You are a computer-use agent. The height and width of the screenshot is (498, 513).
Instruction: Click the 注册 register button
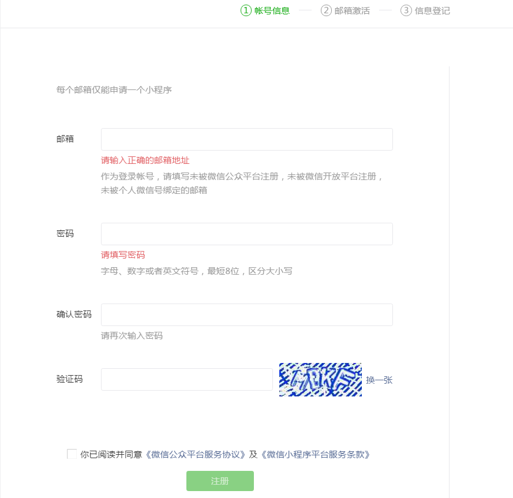point(220,481)
